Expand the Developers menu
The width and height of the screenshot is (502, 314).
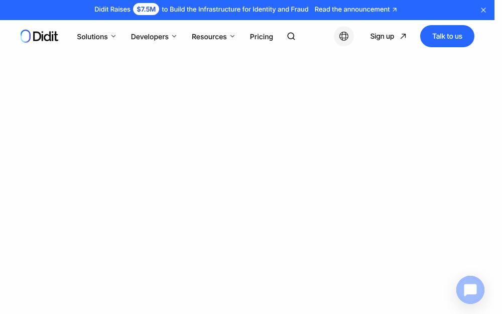(x=154, y=37)
